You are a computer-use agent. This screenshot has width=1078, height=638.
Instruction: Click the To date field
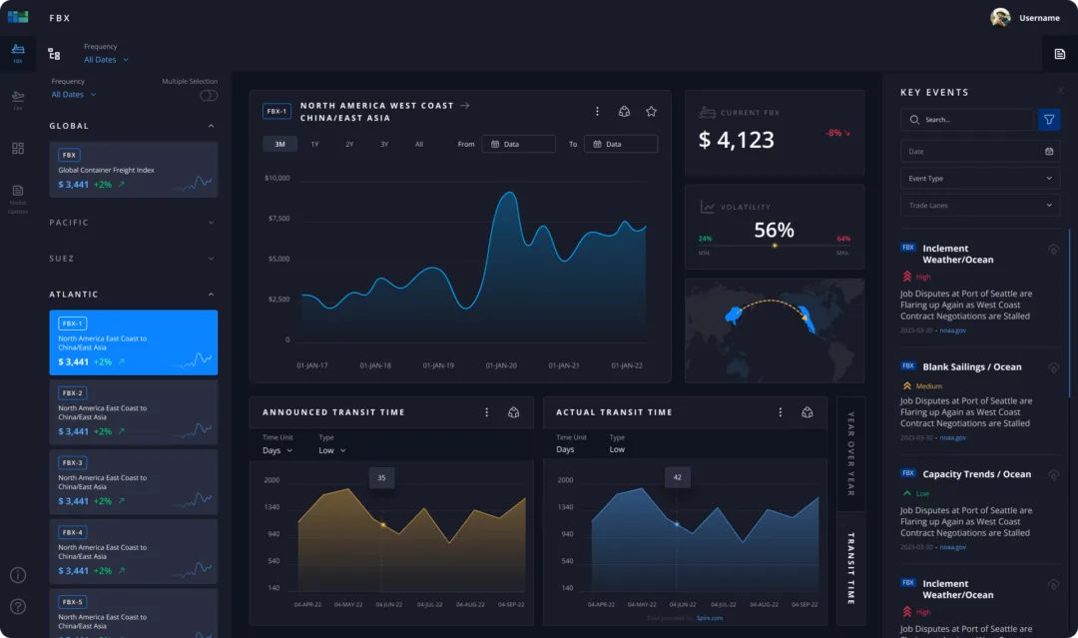point(621,144)
